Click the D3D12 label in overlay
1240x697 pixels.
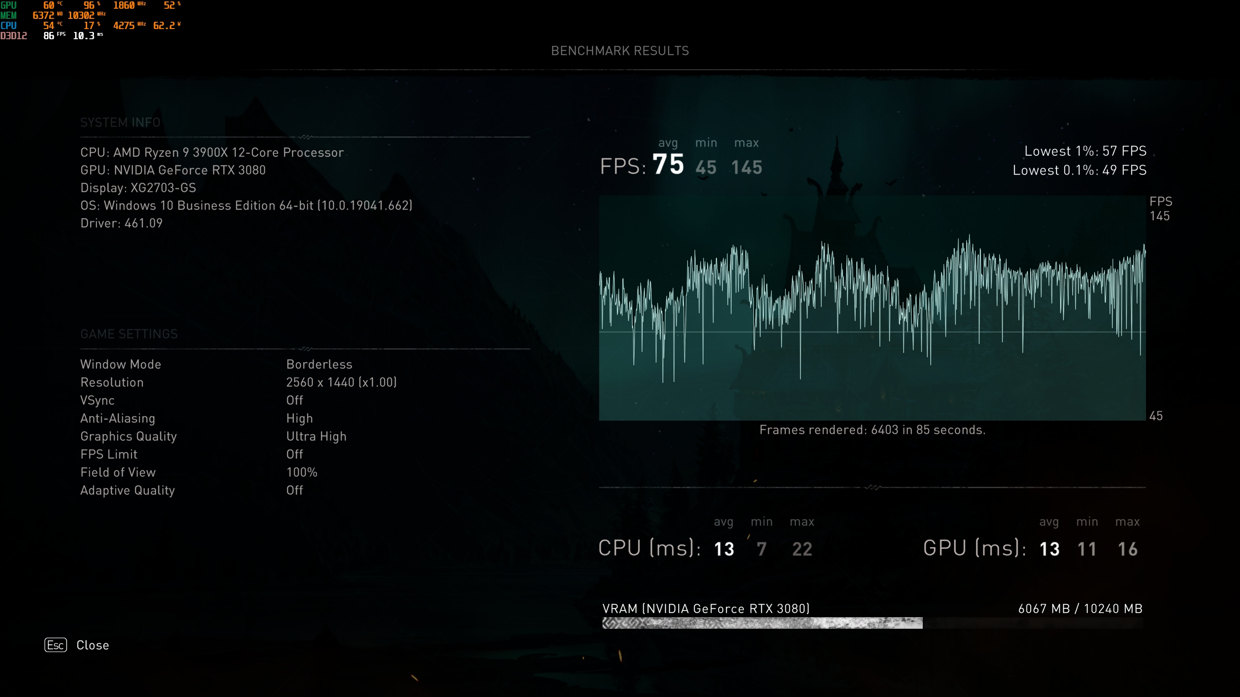point(14,36)
